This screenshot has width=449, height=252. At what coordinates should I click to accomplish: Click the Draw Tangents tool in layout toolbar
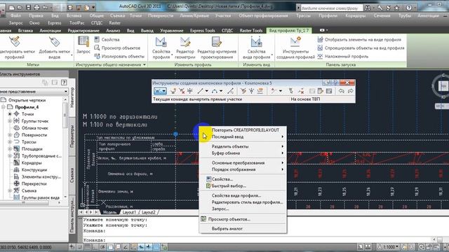pyautogui.click(x=158, y=91)
